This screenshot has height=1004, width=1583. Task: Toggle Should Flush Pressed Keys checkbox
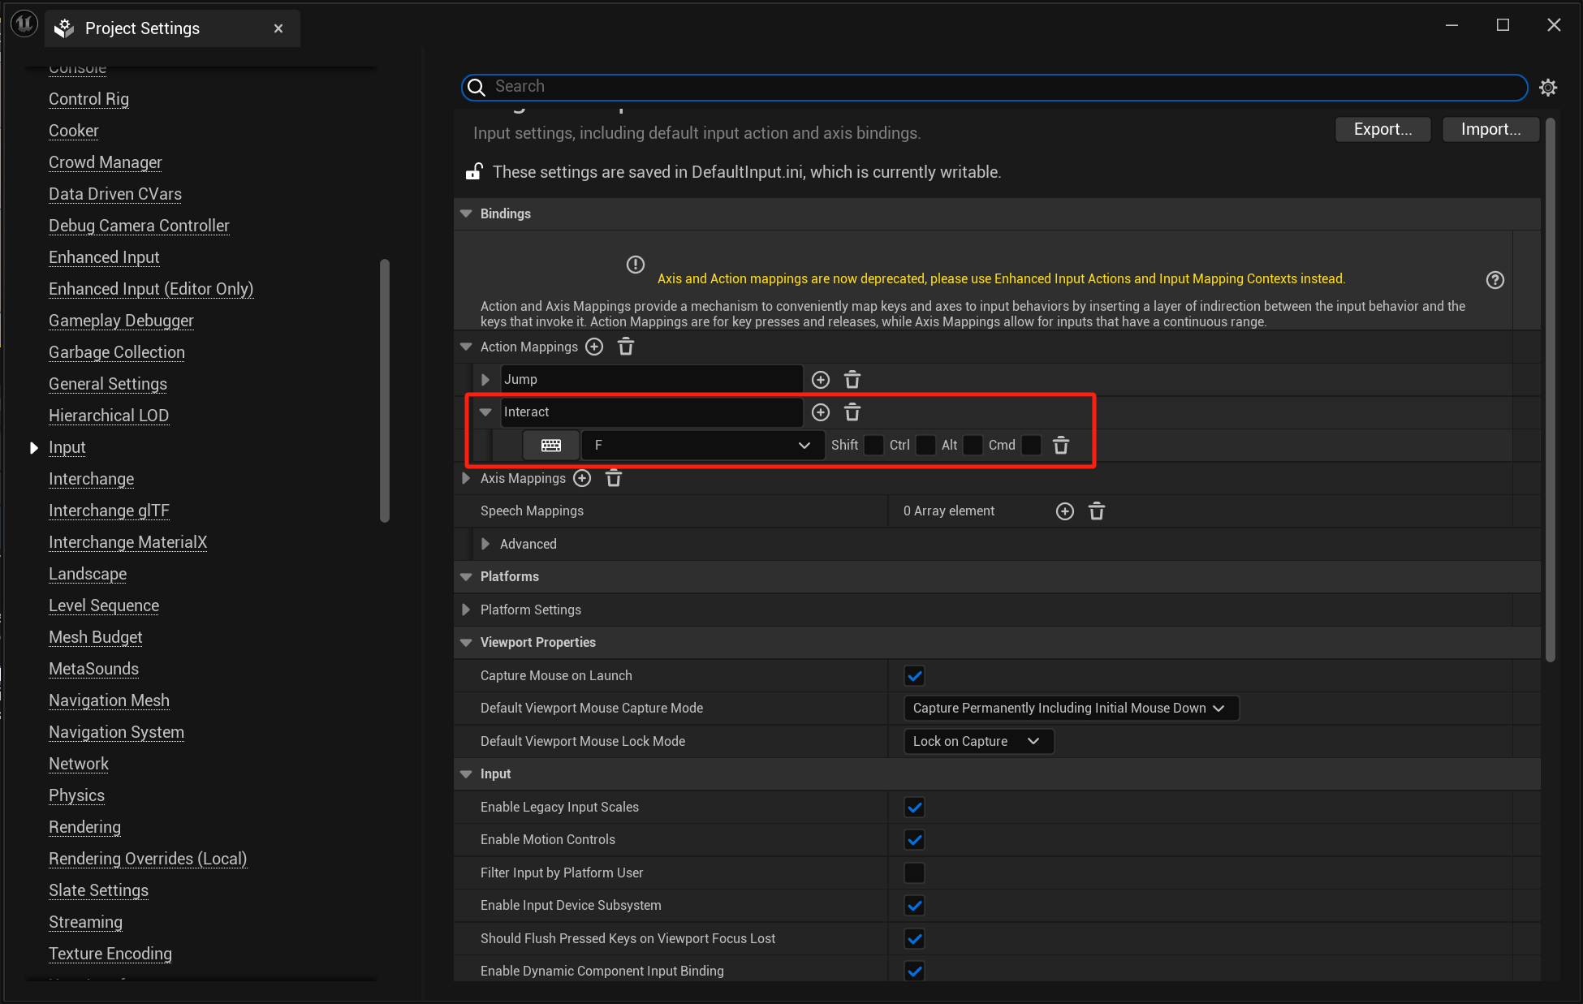click(915, 939)
